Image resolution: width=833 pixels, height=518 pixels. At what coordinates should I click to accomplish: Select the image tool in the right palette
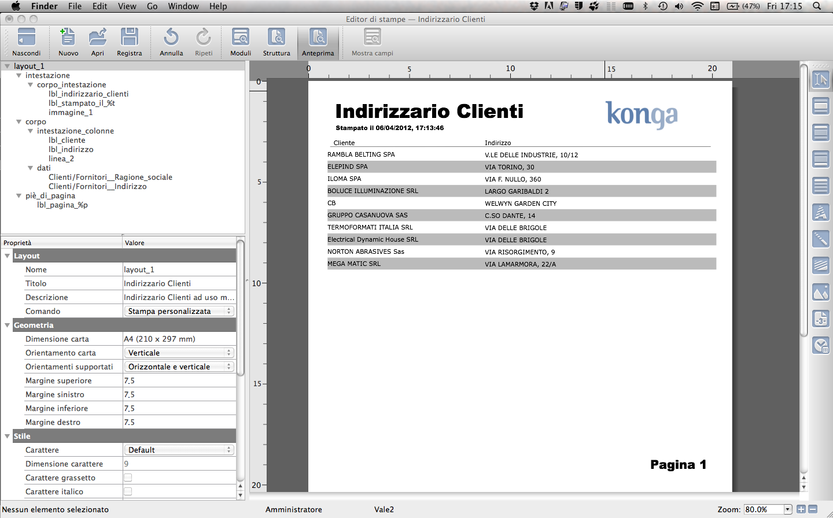tap(820, 293)
